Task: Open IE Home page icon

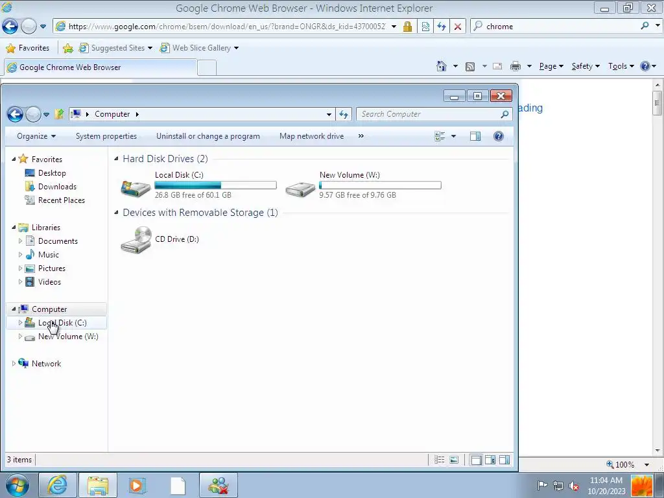Action: point(441,66)
